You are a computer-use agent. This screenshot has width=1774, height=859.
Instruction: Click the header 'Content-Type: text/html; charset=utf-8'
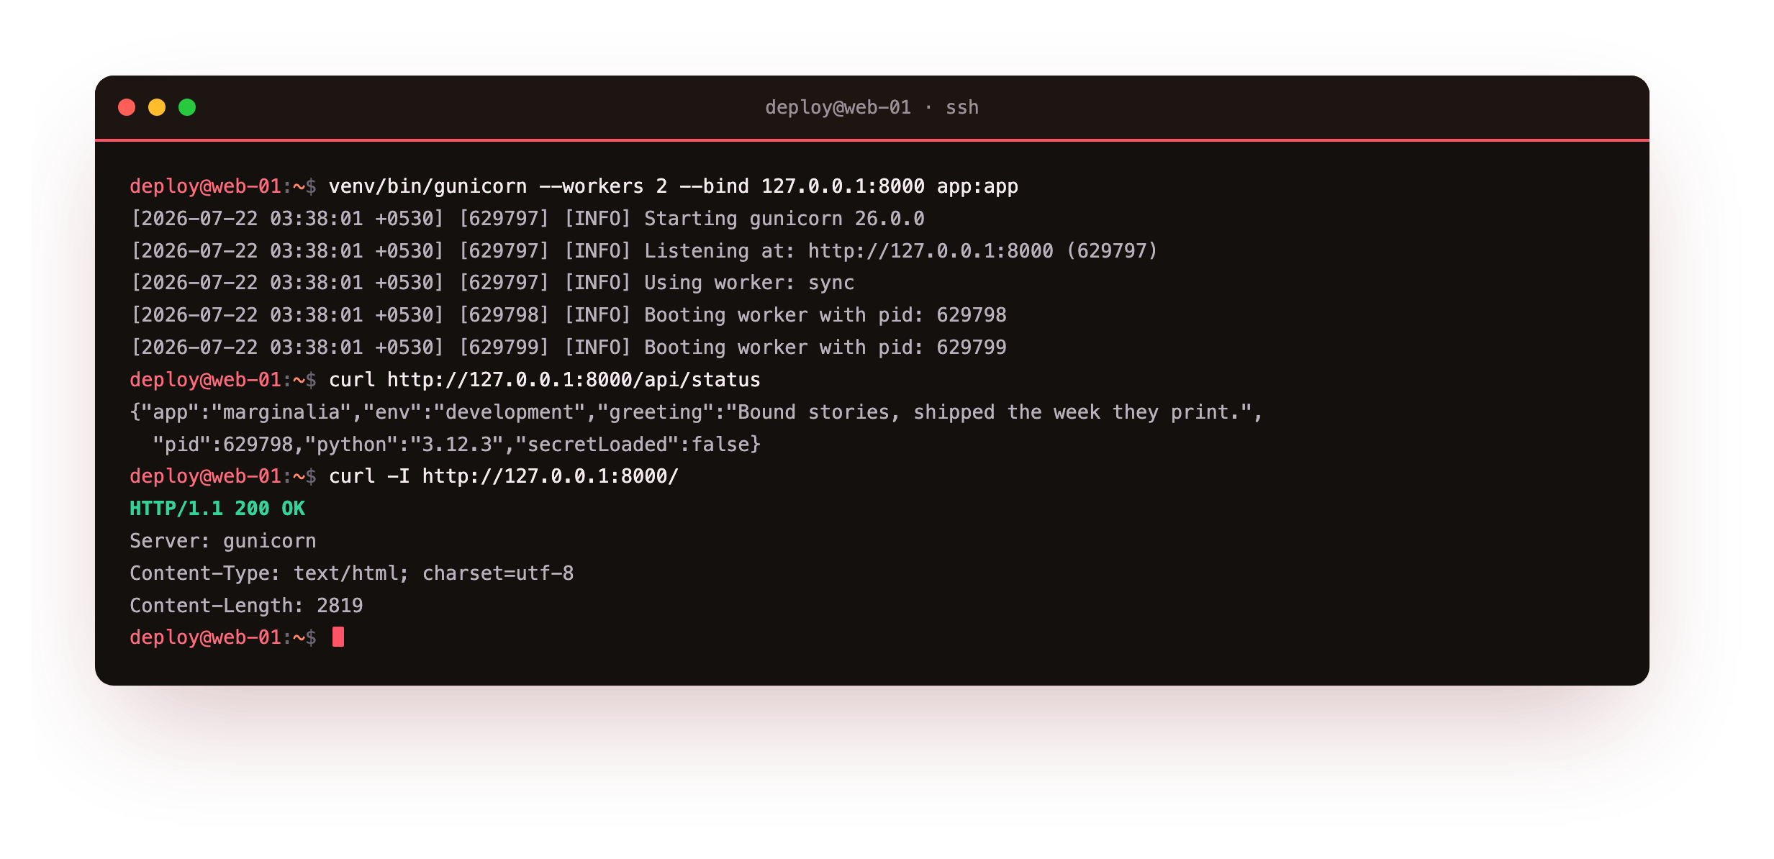[352, 573]
